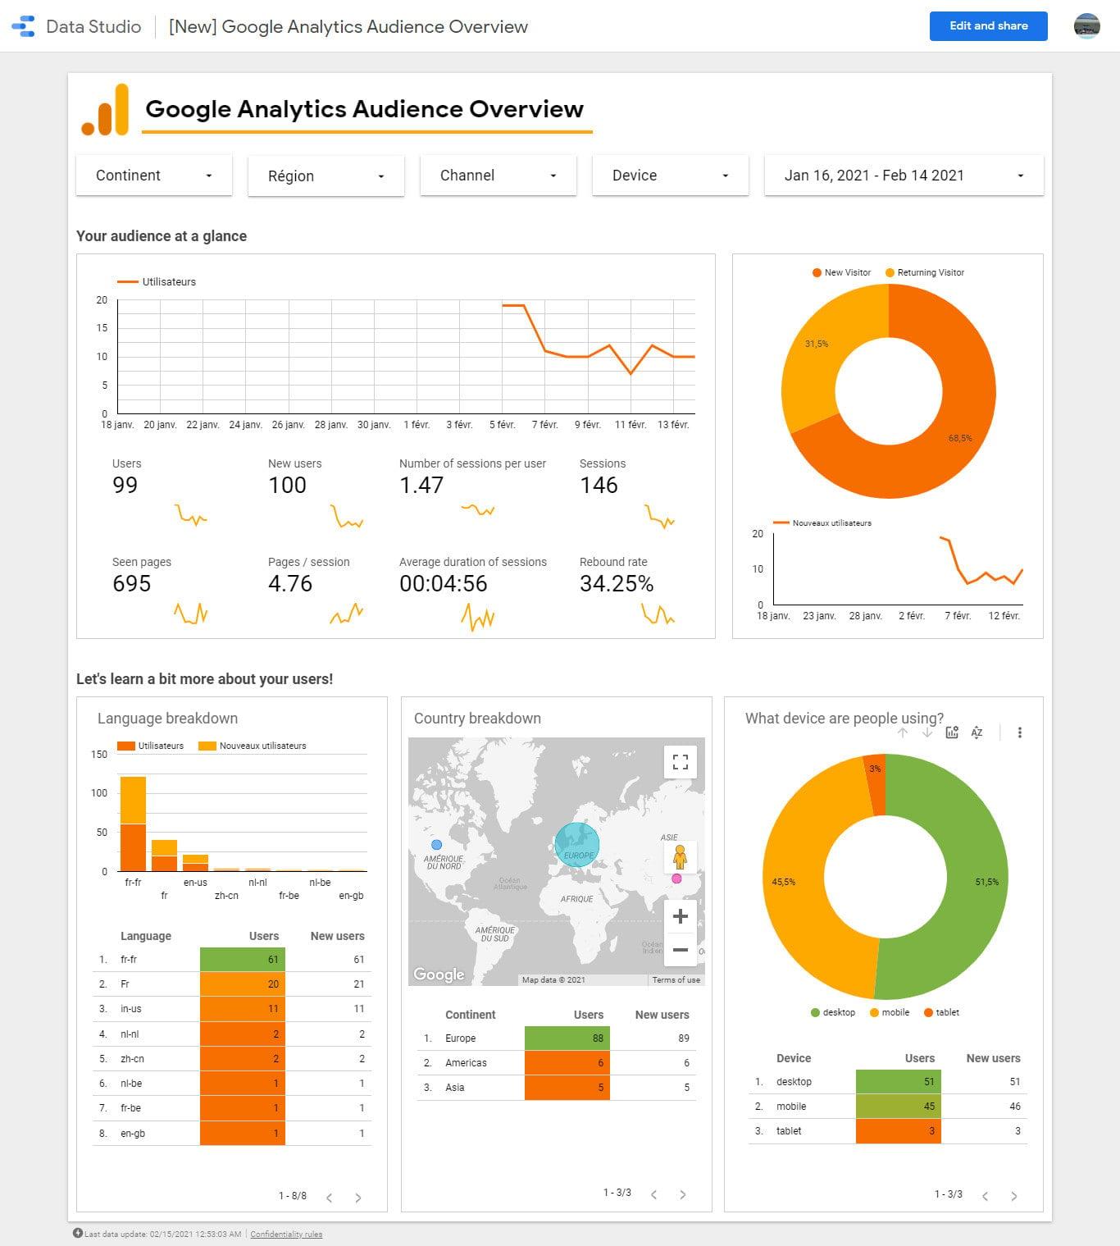Screen dimensions: 1120x1246
Task: Select the A-Z sort icon on device chart
Action: click(x=977, y=732)
